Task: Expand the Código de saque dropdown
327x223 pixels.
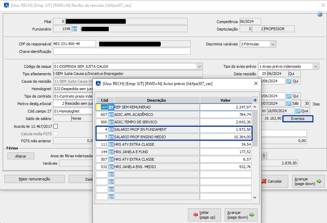Action: [200, 66]
